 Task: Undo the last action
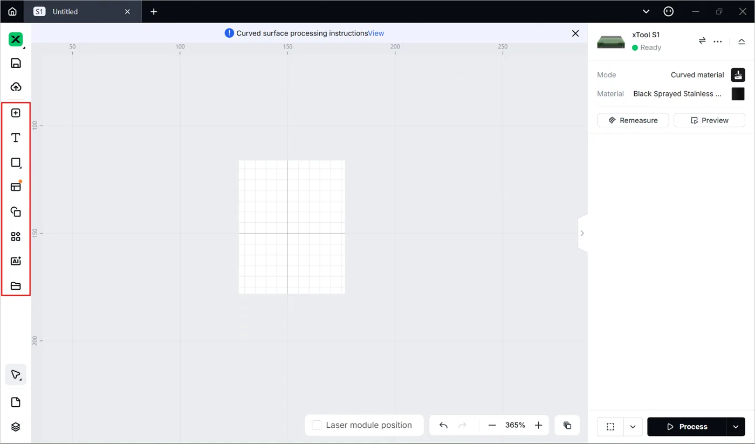point(443,425)
